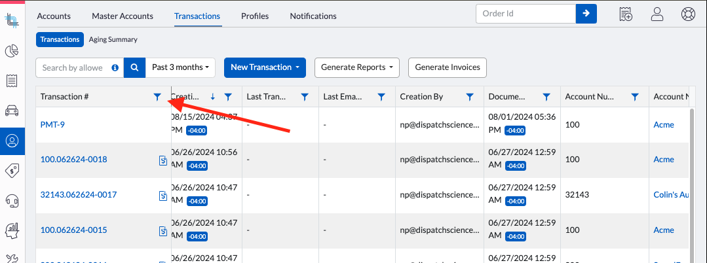Click the document icon for 32143.062624-0017
Image resolution: width=707 pixels, height=263 pixels.
163,196
